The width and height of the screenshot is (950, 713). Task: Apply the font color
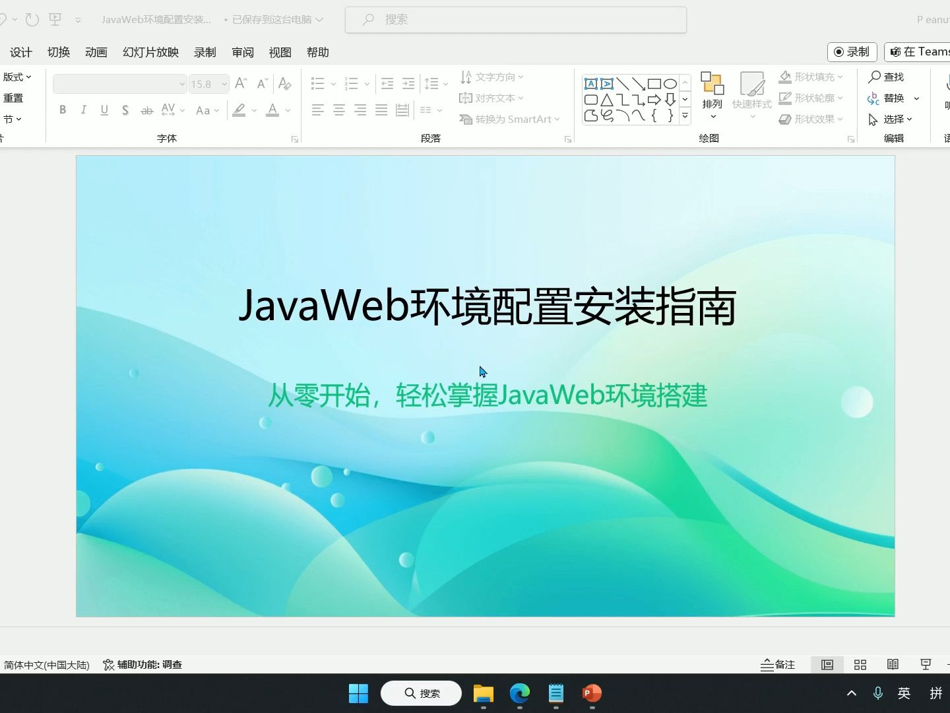point(272,110)
